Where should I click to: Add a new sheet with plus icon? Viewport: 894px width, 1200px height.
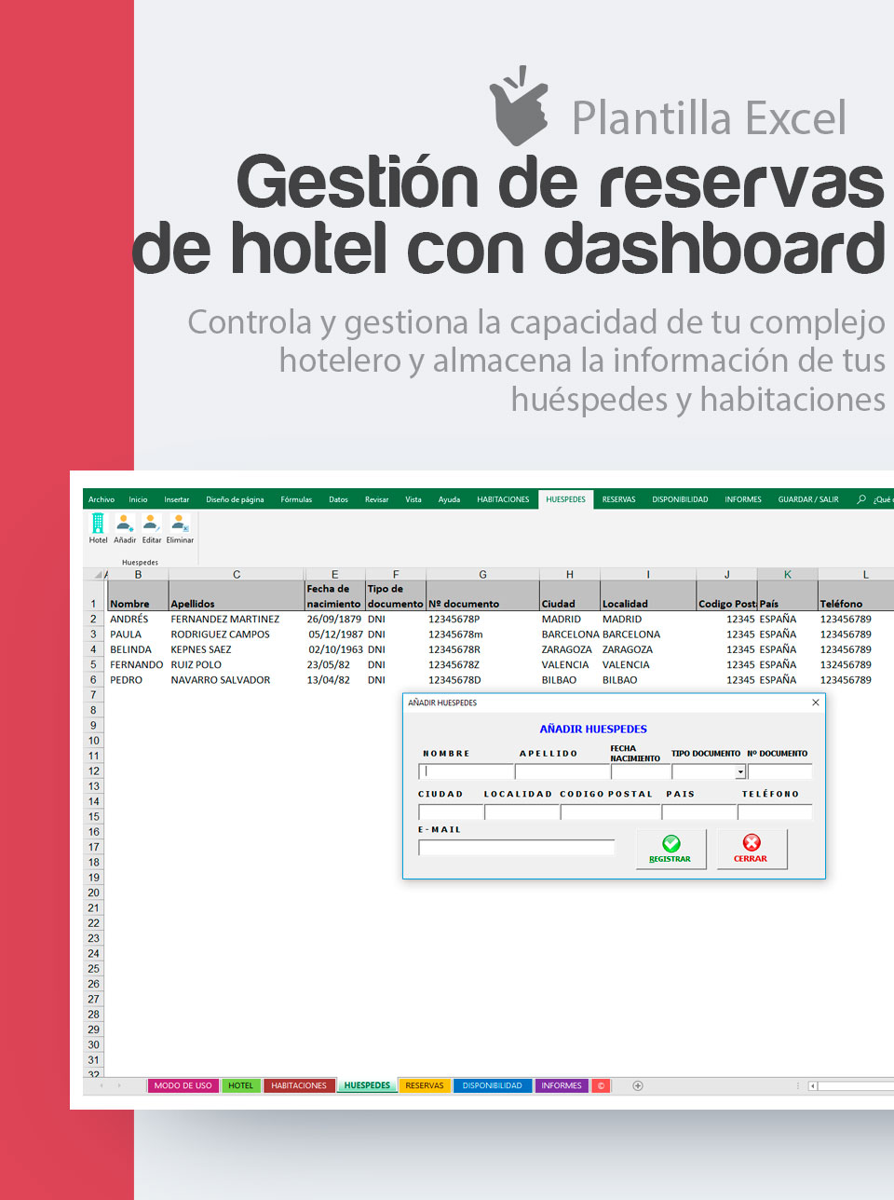click(638, 1085)
